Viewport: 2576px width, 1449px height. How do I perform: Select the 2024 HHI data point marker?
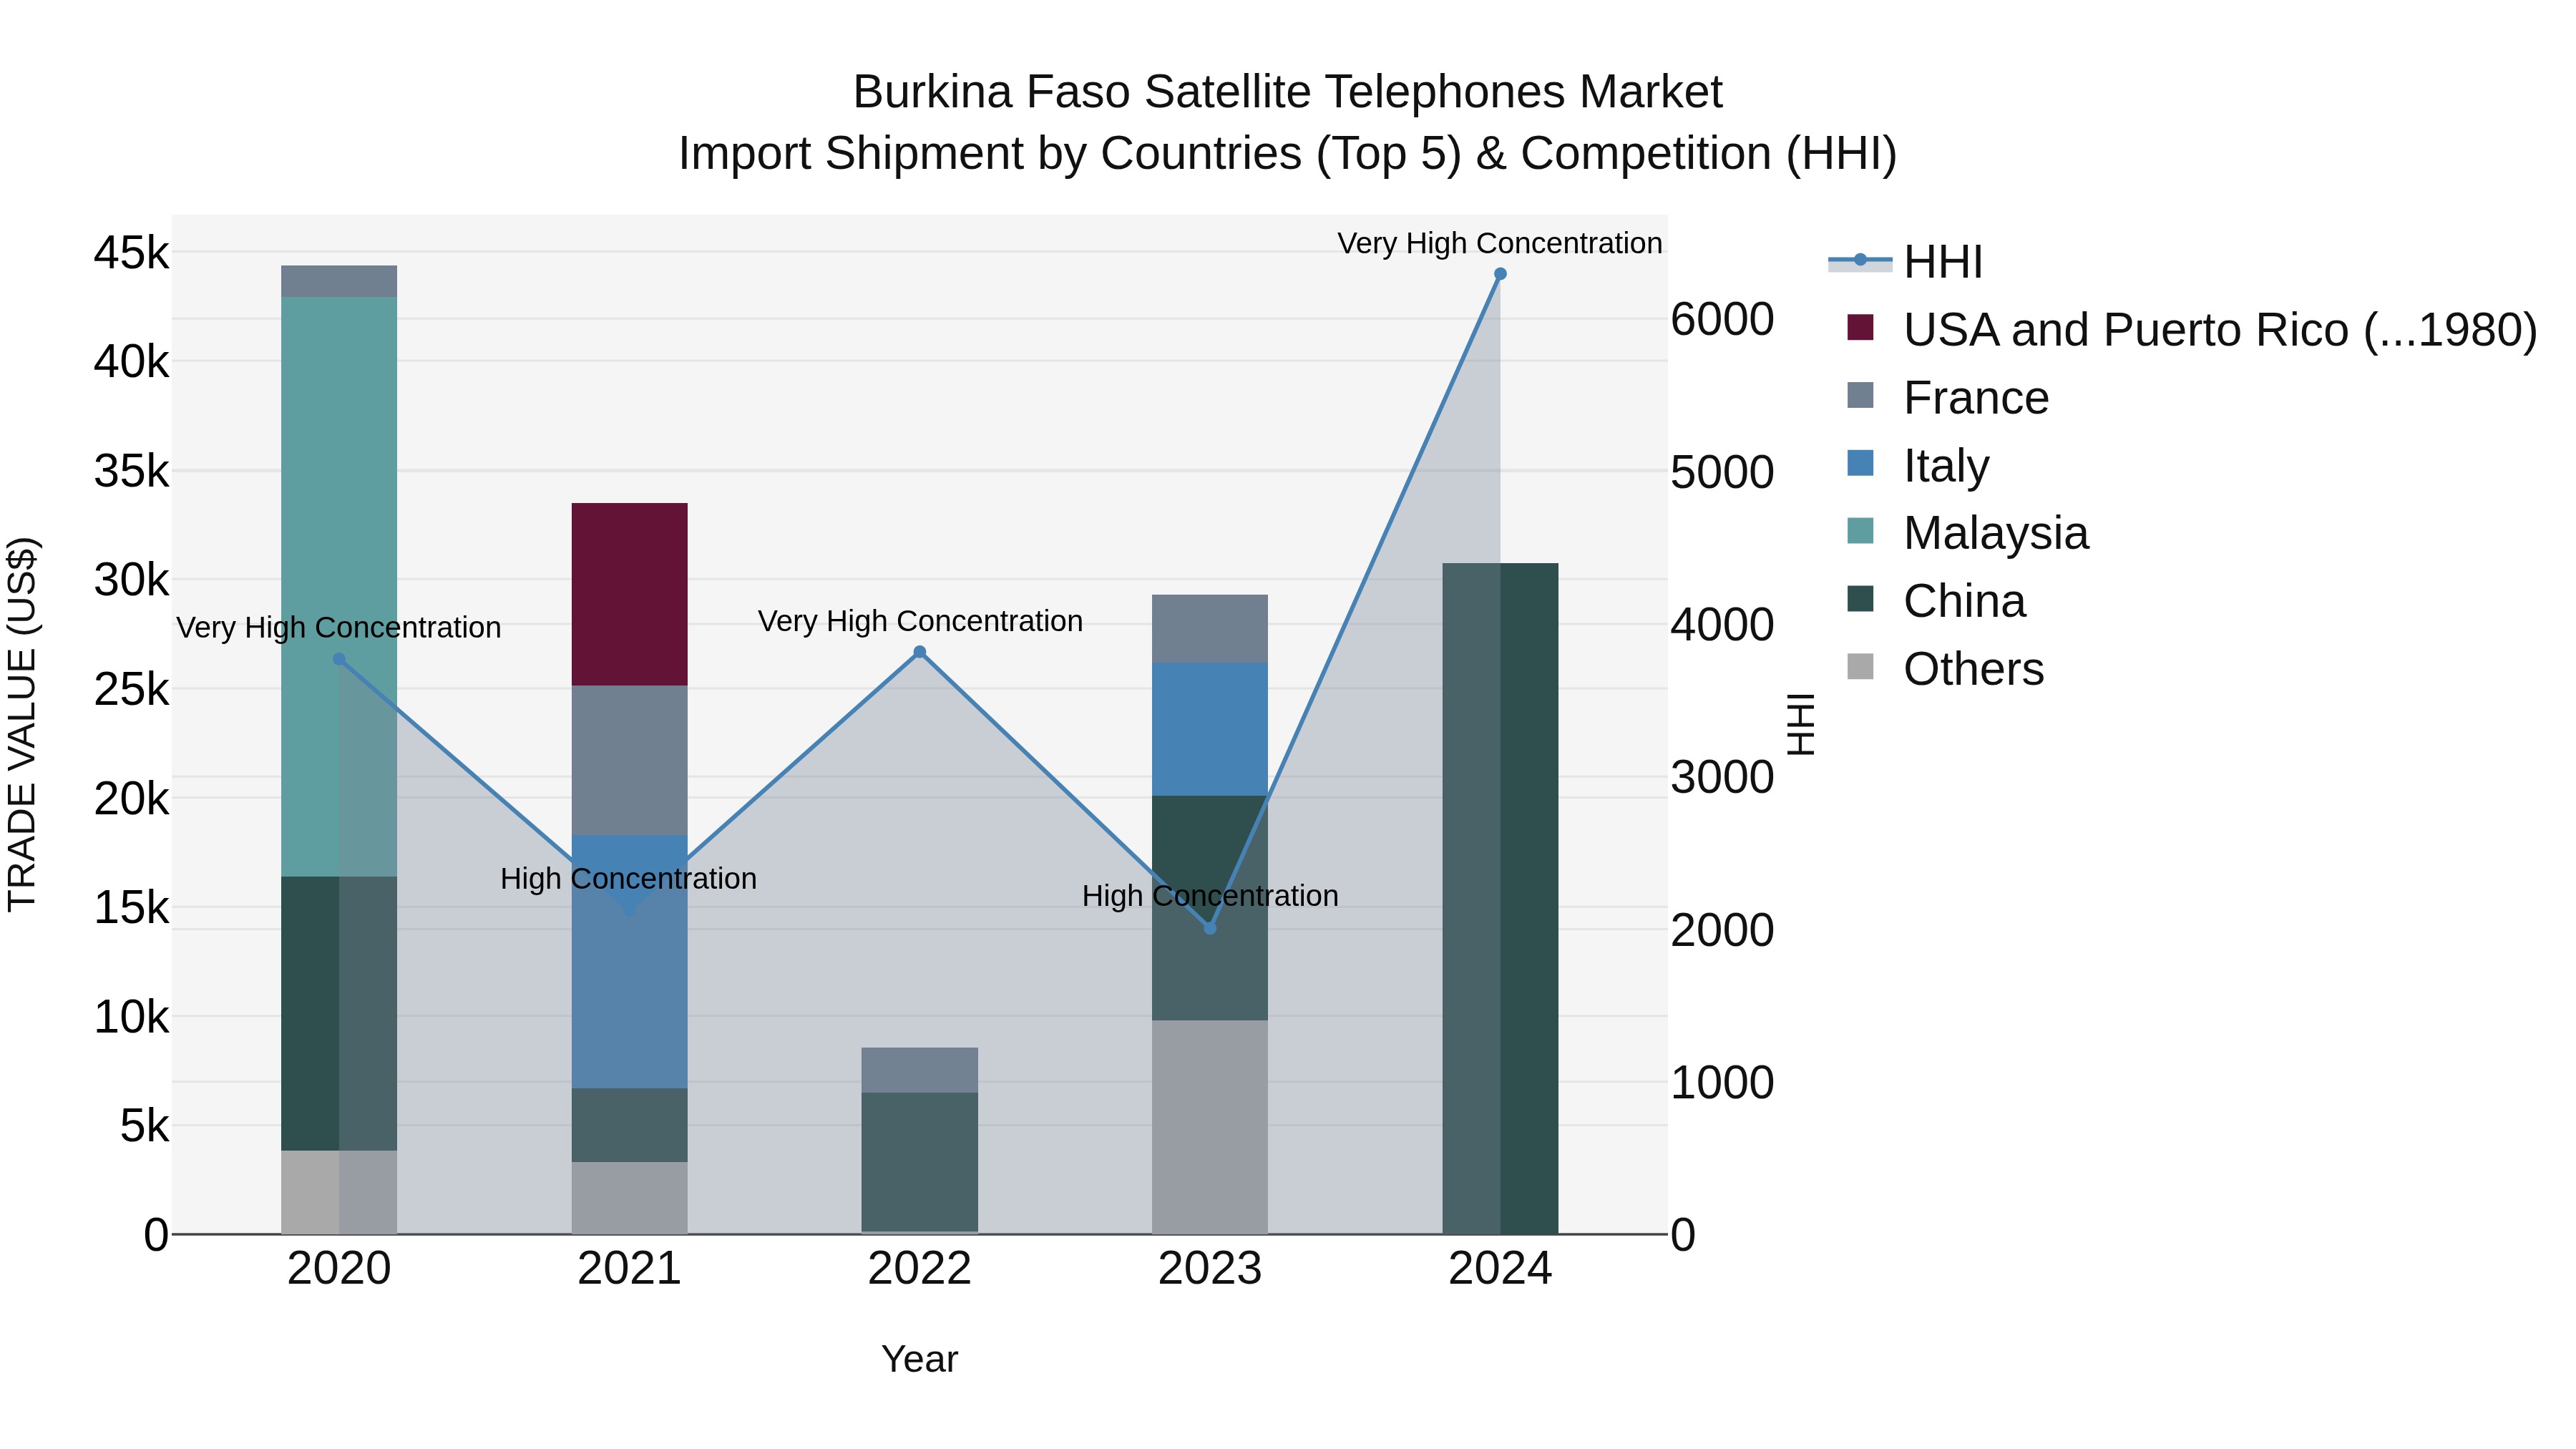1500,274
